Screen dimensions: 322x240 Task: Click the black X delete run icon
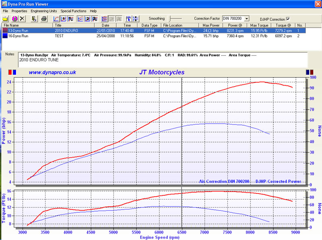(22, 19)
